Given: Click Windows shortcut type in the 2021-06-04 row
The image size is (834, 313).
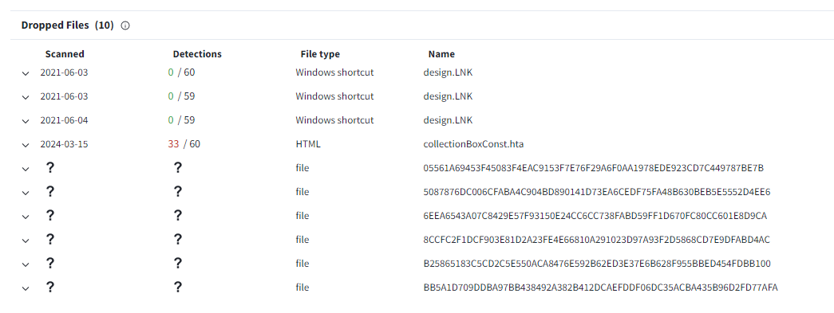Looking at the screenshot, I should tap(334, 120).
